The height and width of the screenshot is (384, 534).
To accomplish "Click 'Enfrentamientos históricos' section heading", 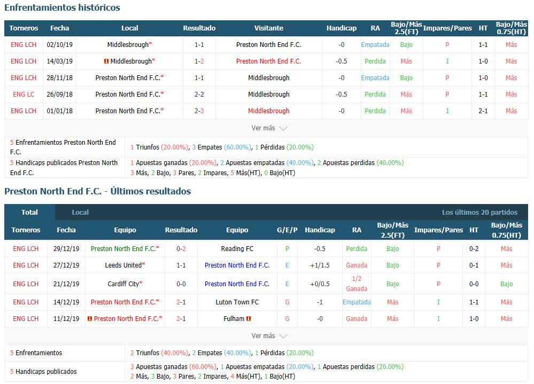I will 63,7.
